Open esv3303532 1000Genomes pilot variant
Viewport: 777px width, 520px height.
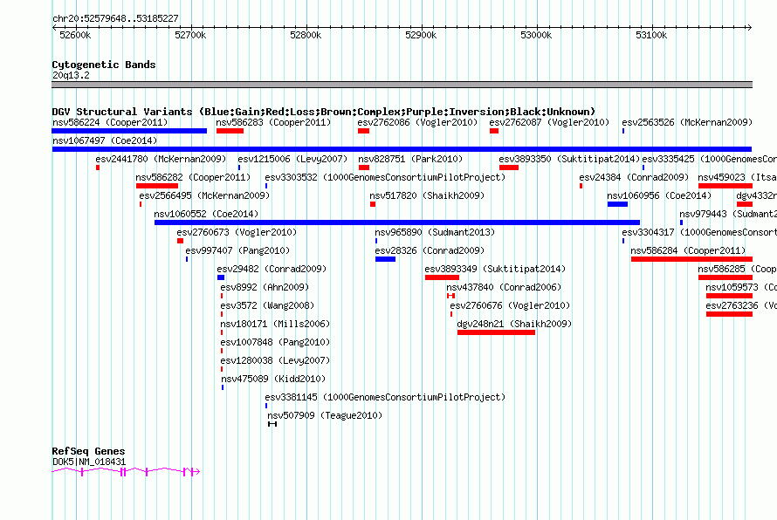pyautogui.click(x=385, y=177)
